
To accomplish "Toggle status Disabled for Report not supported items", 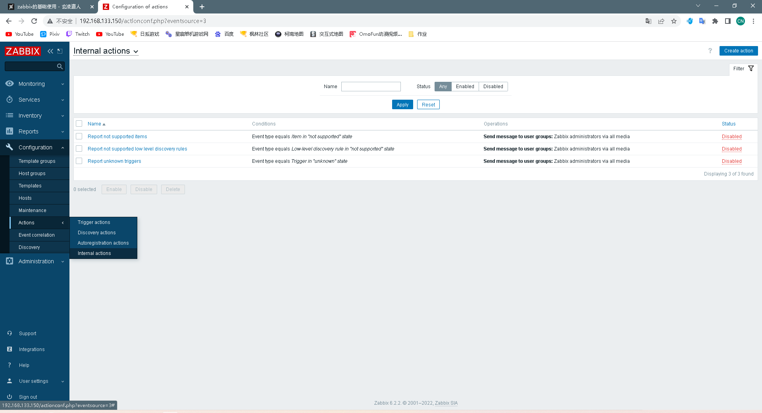I will point(731,137).
